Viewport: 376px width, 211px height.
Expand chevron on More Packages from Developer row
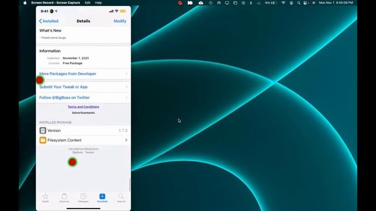(127, 74)
